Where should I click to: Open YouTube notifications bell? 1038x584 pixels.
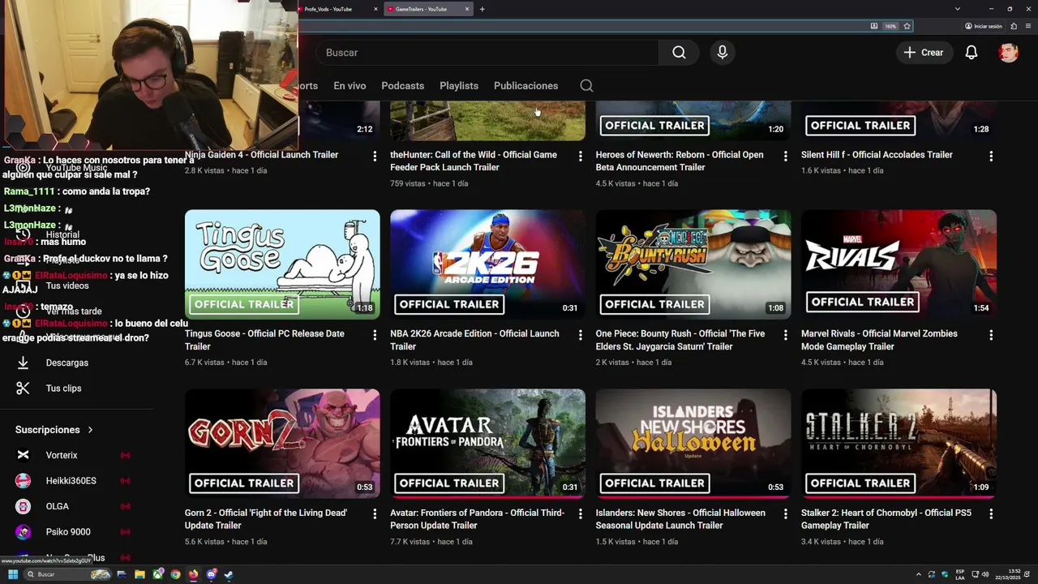tap(971, 53)
